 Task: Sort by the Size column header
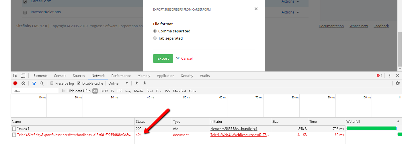[x=290, y=121]
